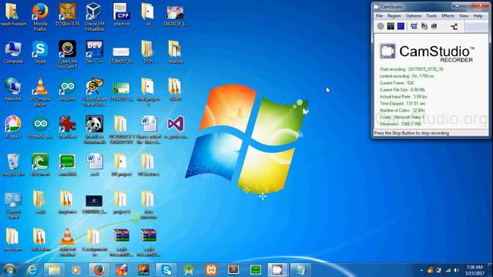
Task: Switch to Firefox on the taskbar
Action: [x=99, y=270]
